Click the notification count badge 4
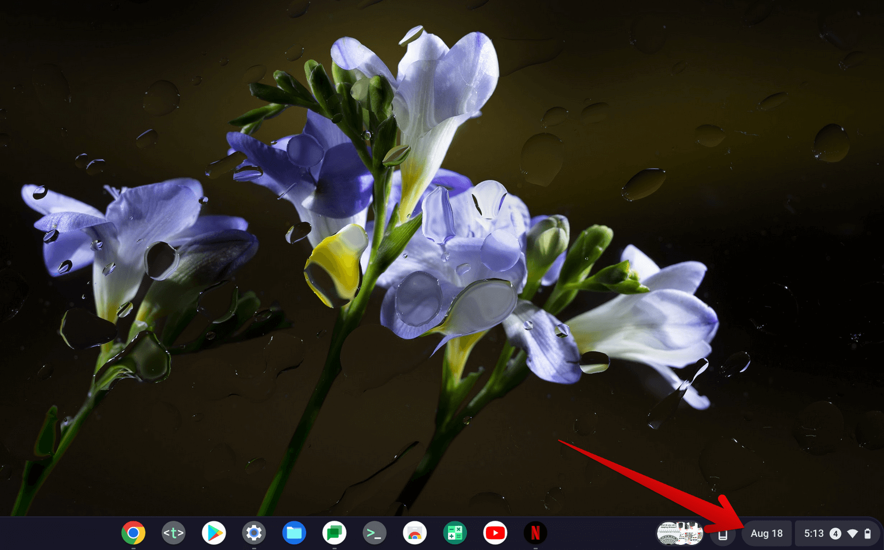The image size is (884, 550). pyautogui.click(x=835, y=534)
